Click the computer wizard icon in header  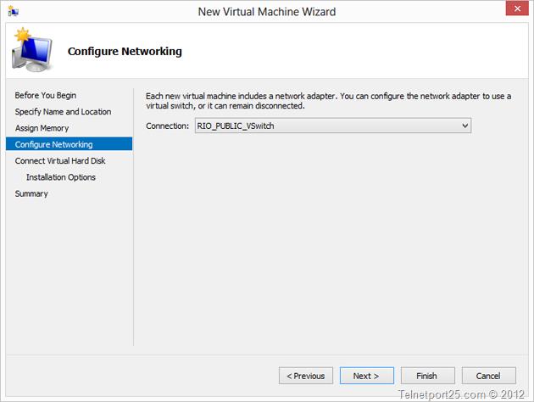(31, 50)
